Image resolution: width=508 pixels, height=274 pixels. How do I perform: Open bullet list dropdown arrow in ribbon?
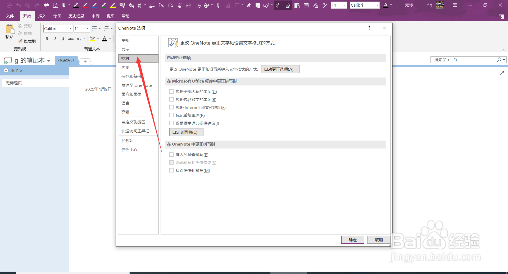[99, 28]
